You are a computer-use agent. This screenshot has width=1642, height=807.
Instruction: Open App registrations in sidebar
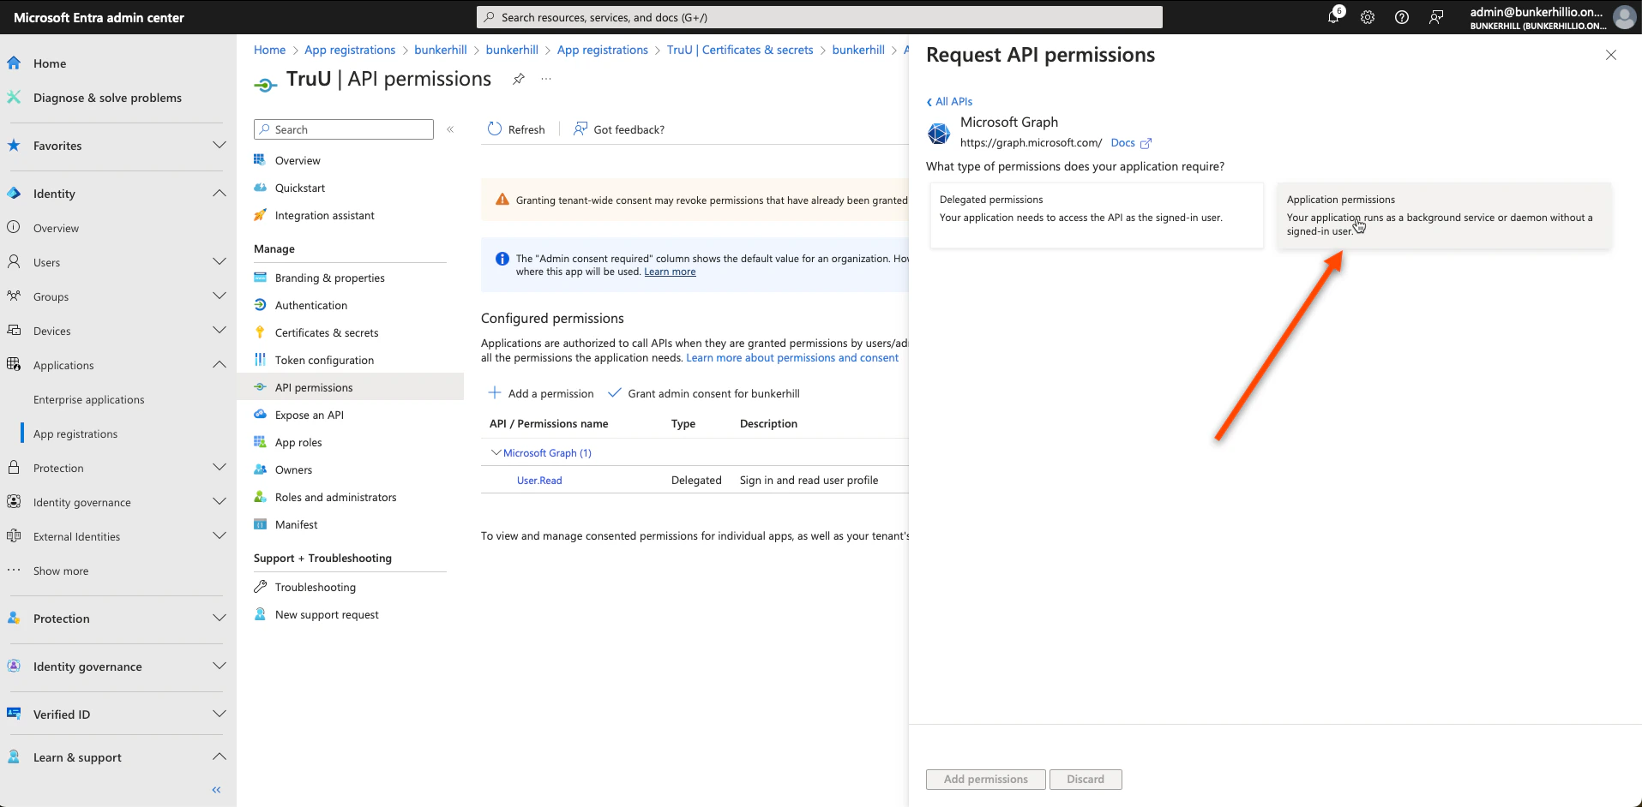[75, 433]
